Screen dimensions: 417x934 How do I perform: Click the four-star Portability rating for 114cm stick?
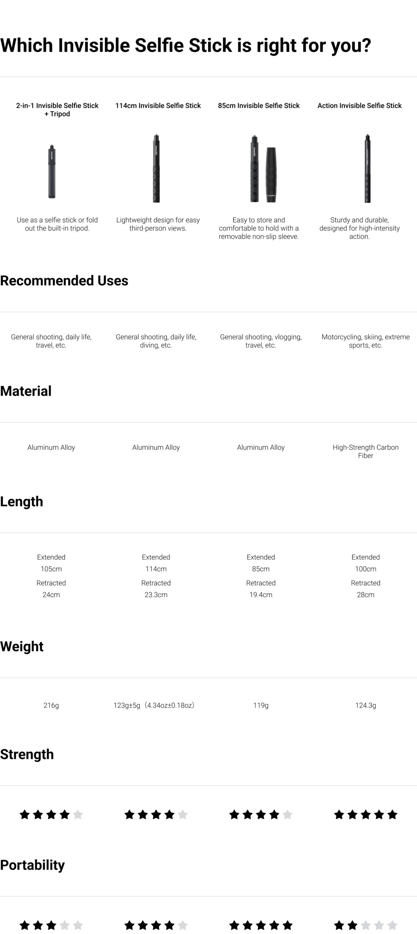click(x=156, y=925)
